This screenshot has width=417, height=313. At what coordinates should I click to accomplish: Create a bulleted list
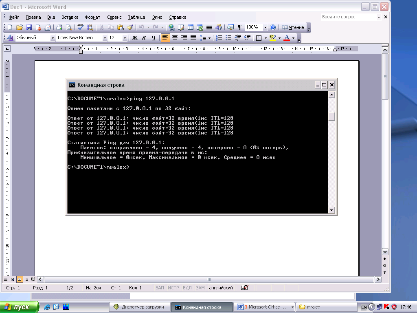228,38
